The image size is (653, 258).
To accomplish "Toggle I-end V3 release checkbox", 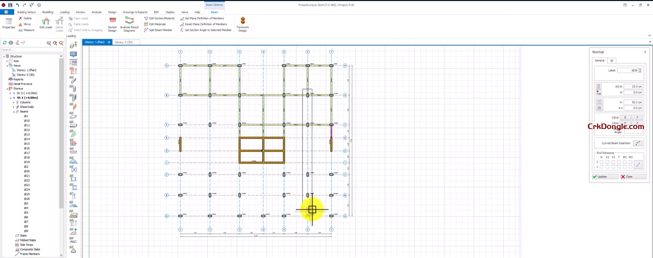I will click(x=613, y=162).
